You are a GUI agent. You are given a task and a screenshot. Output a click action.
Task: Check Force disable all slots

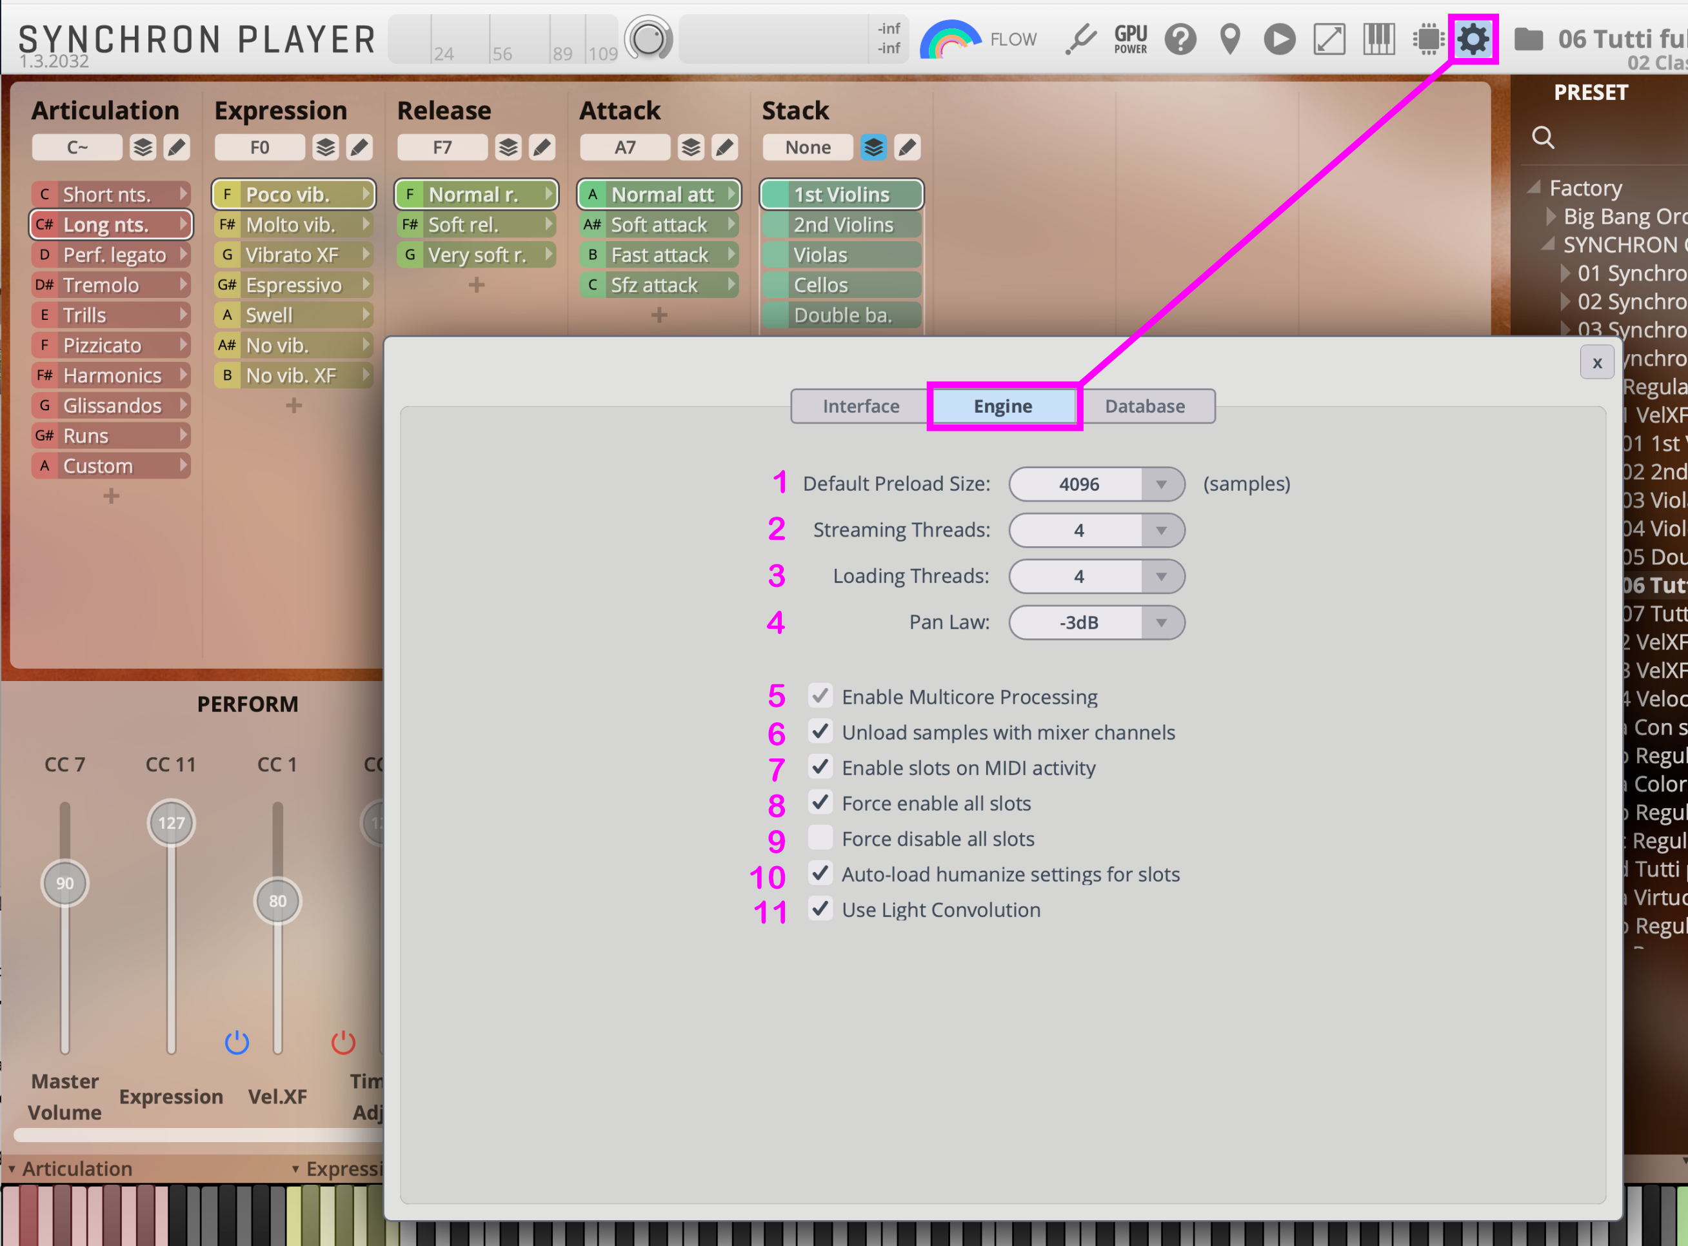[x=820, y=837]
